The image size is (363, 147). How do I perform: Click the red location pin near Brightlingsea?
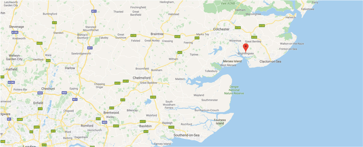click(x=246, y=48)
